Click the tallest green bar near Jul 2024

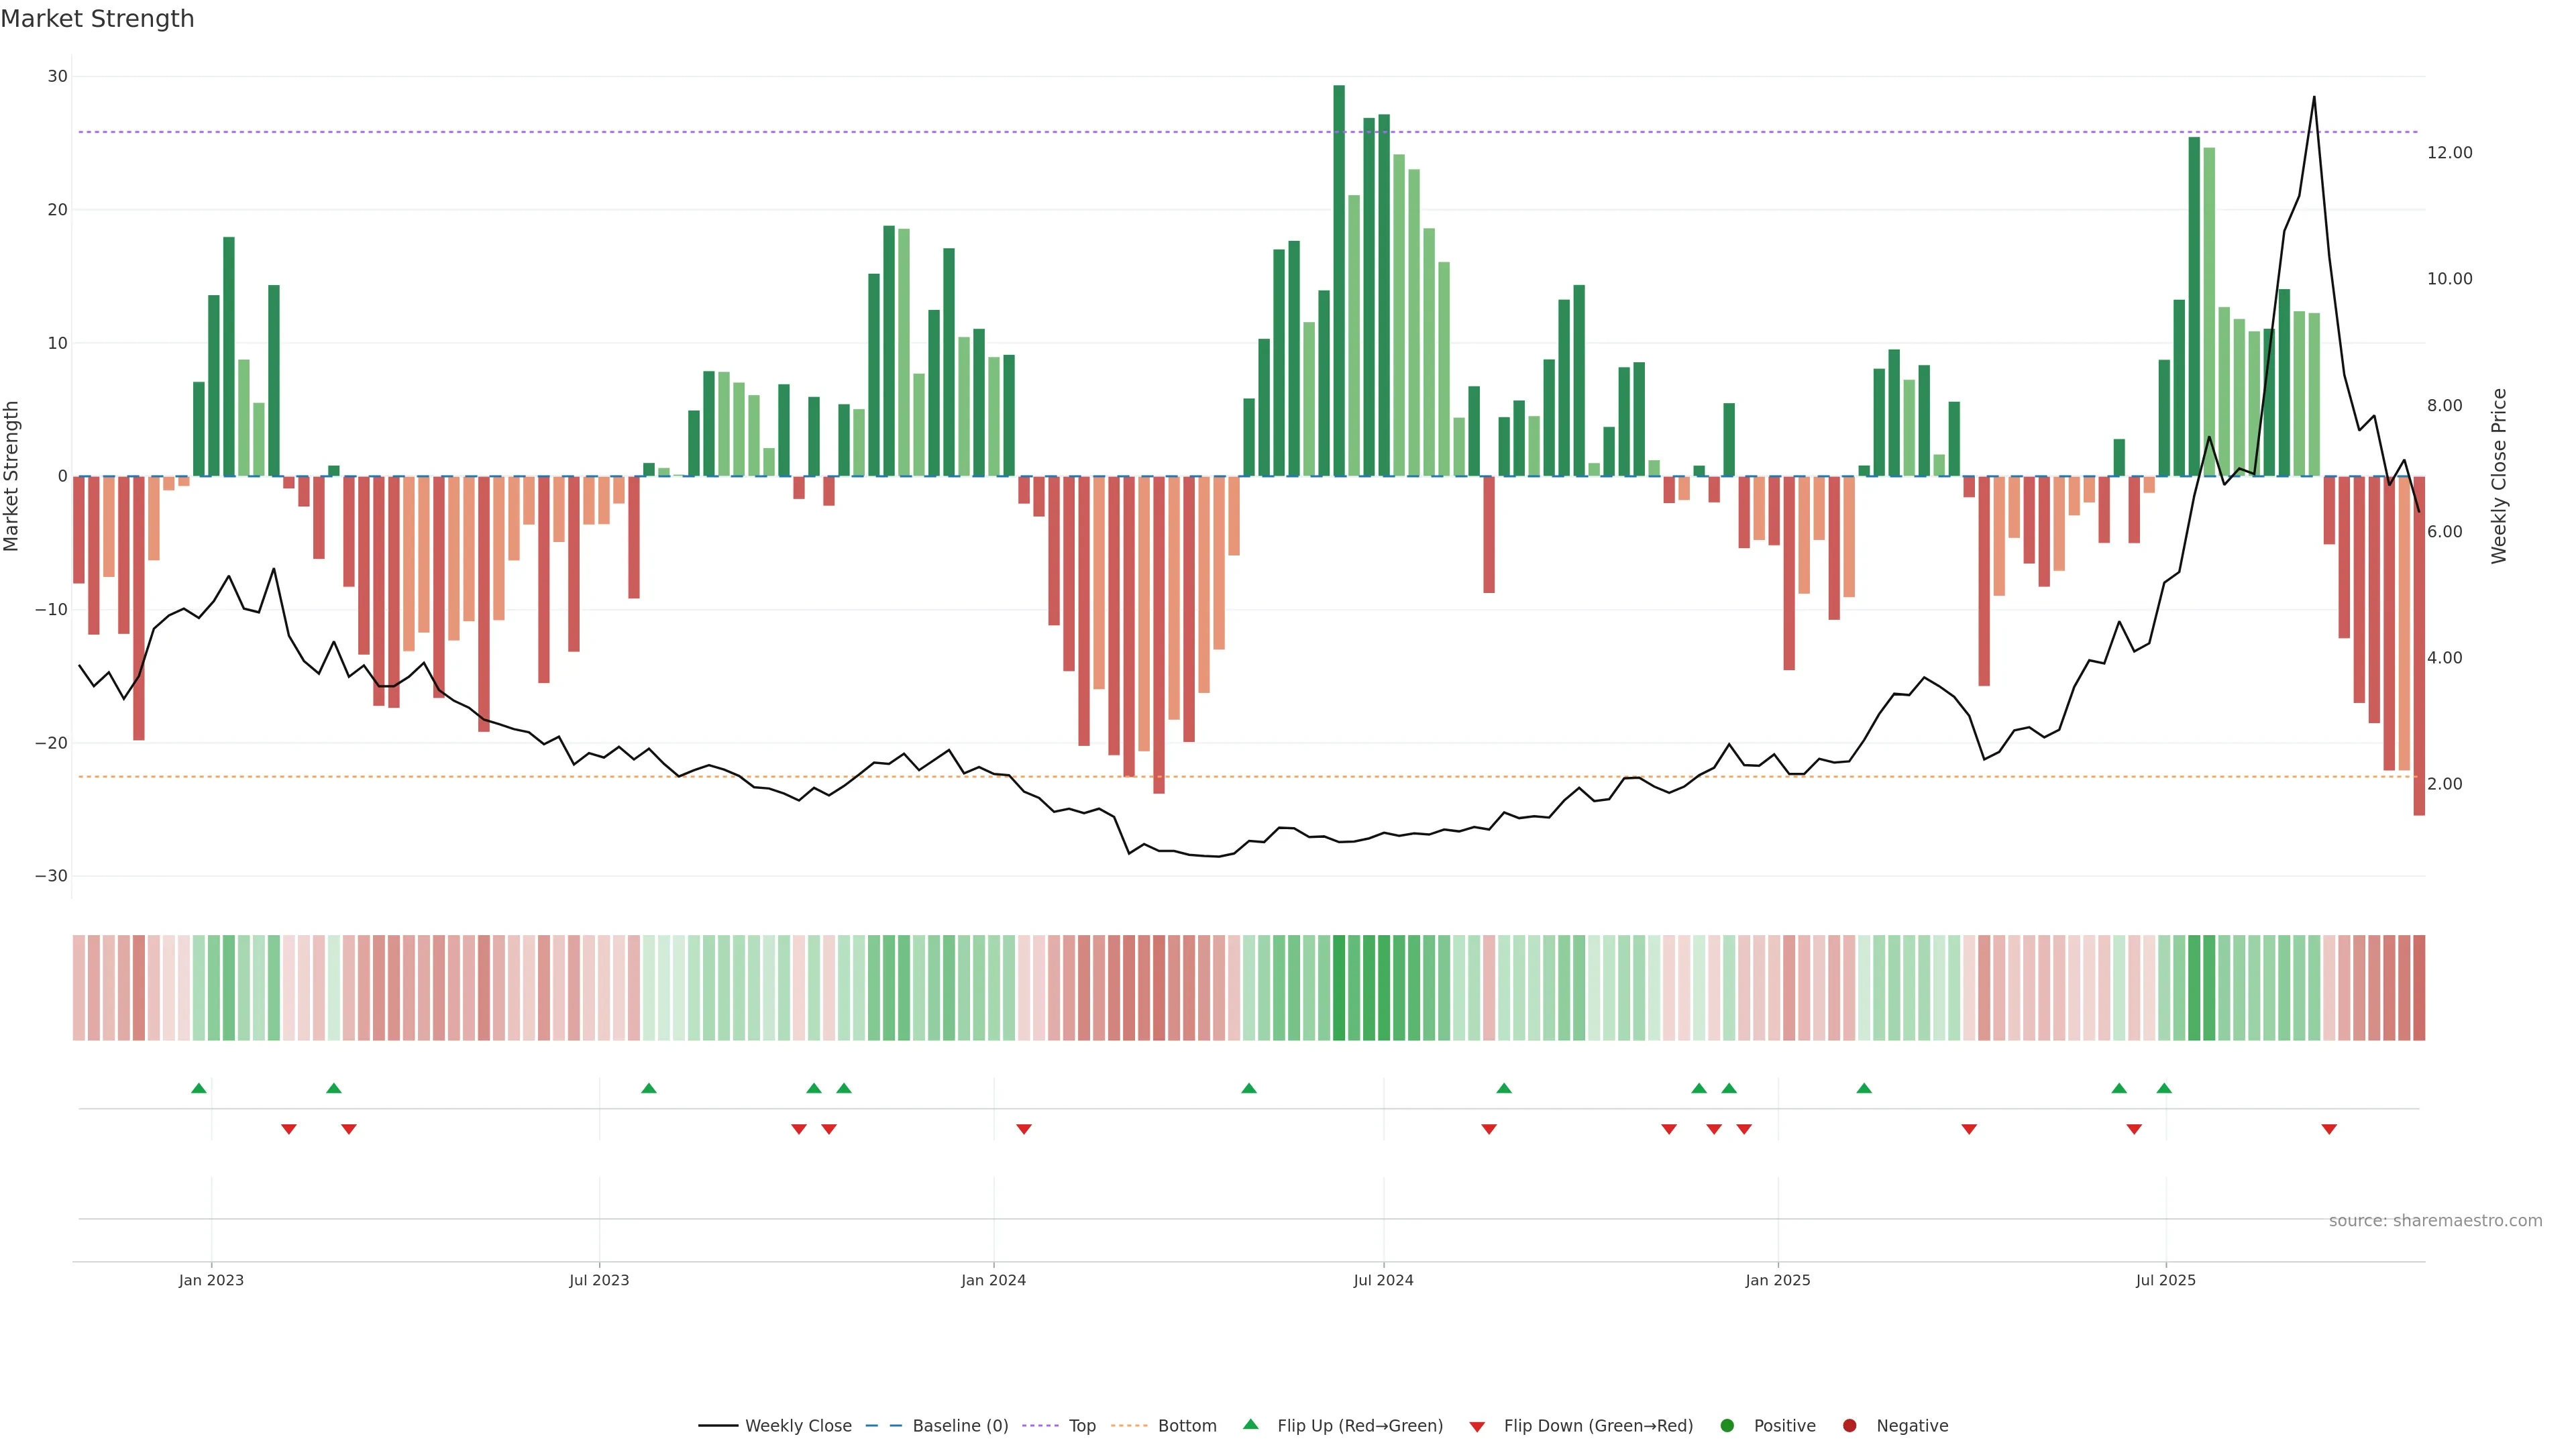tap(1339, 280)
